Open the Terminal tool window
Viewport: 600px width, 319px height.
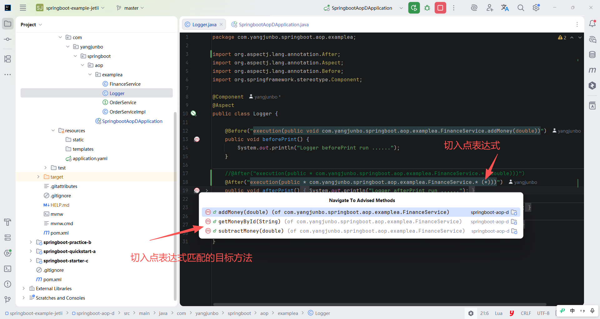[8, 269]
